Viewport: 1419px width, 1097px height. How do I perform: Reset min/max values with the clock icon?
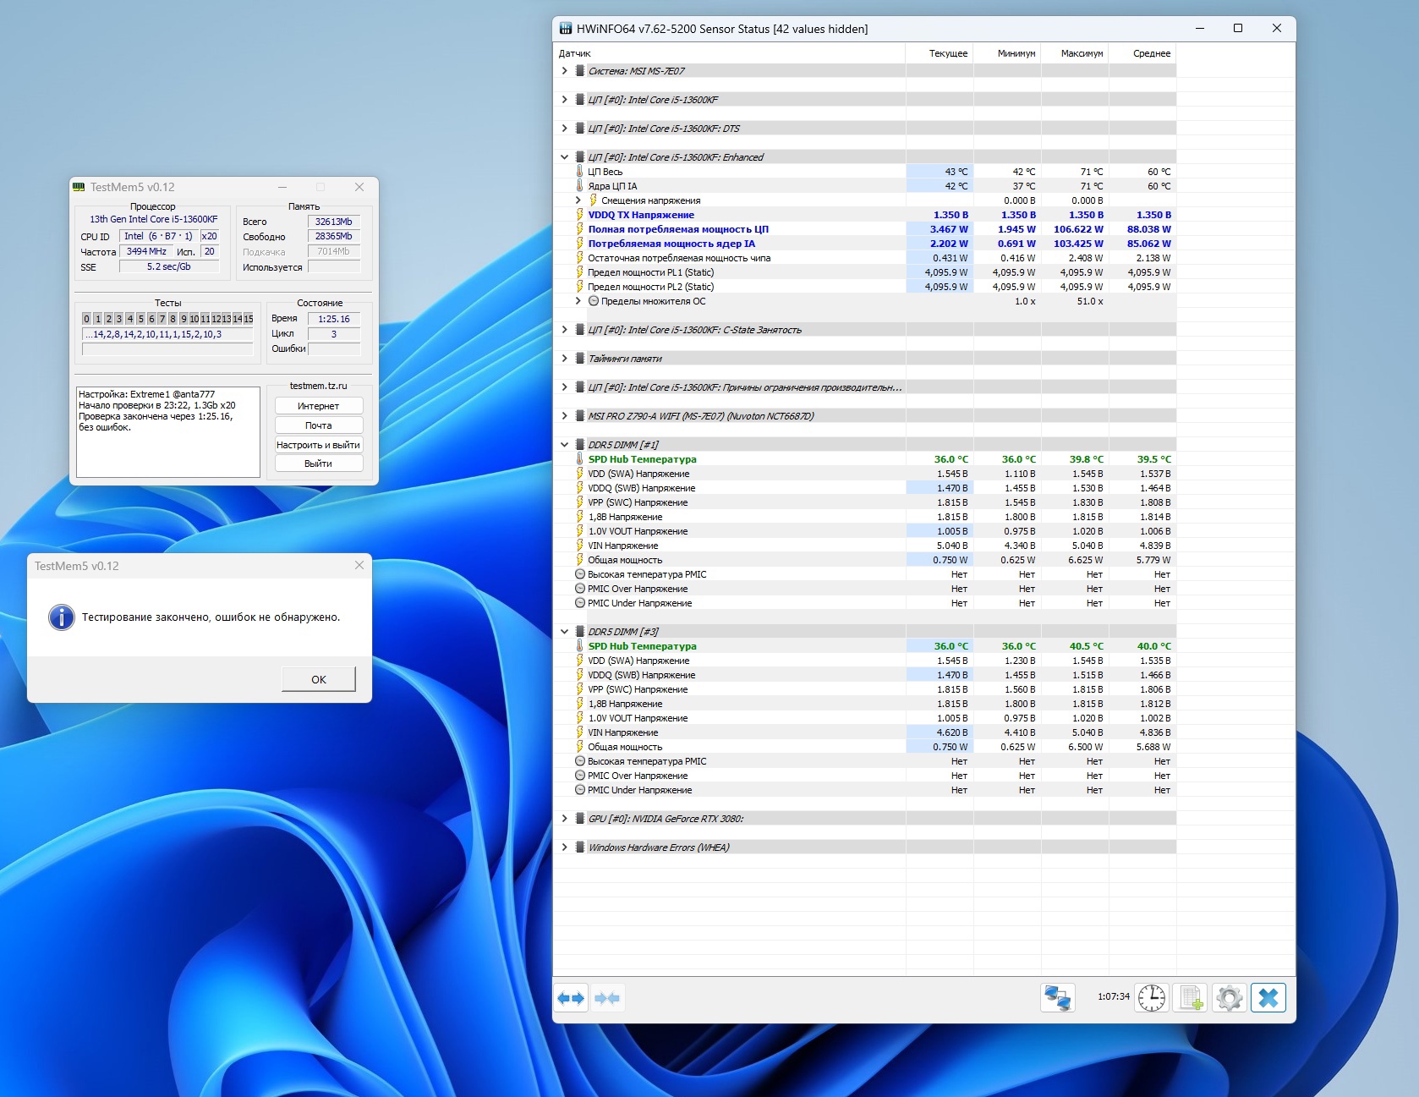tap(1151, 998)
